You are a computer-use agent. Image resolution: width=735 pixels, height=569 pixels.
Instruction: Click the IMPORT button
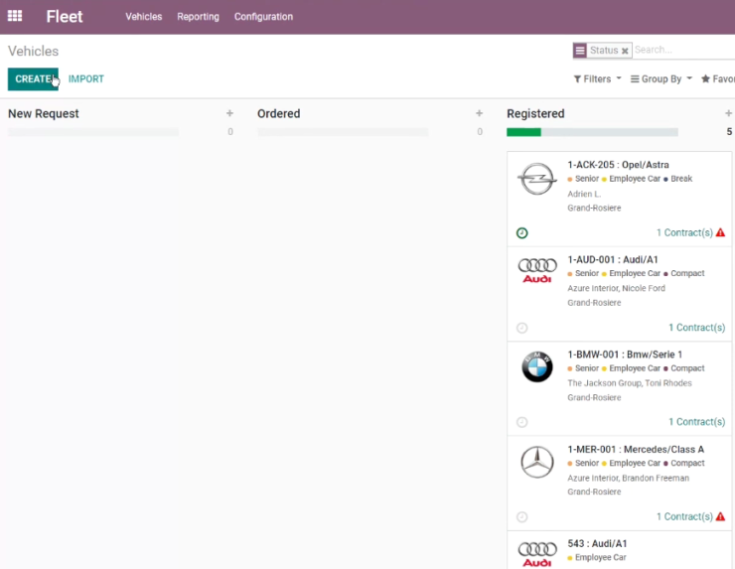click(x=86, y=78)
